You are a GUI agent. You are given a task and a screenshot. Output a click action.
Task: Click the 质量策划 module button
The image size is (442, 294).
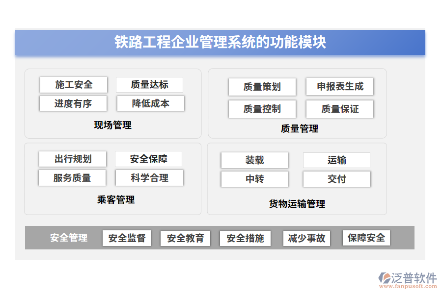click(x=262, y=87)
